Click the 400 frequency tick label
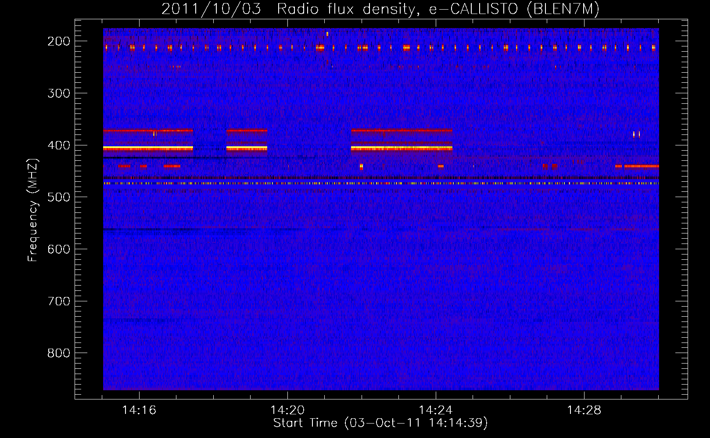This screenshot has height=438, width=710. point(59,145)
